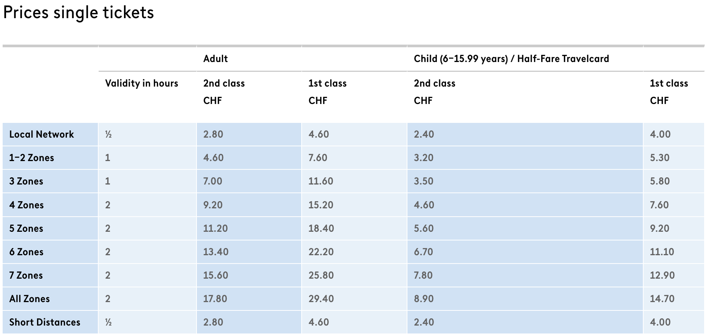Select the "4 Zones" row label
This screenshot has width=706, height=335.
26,205
